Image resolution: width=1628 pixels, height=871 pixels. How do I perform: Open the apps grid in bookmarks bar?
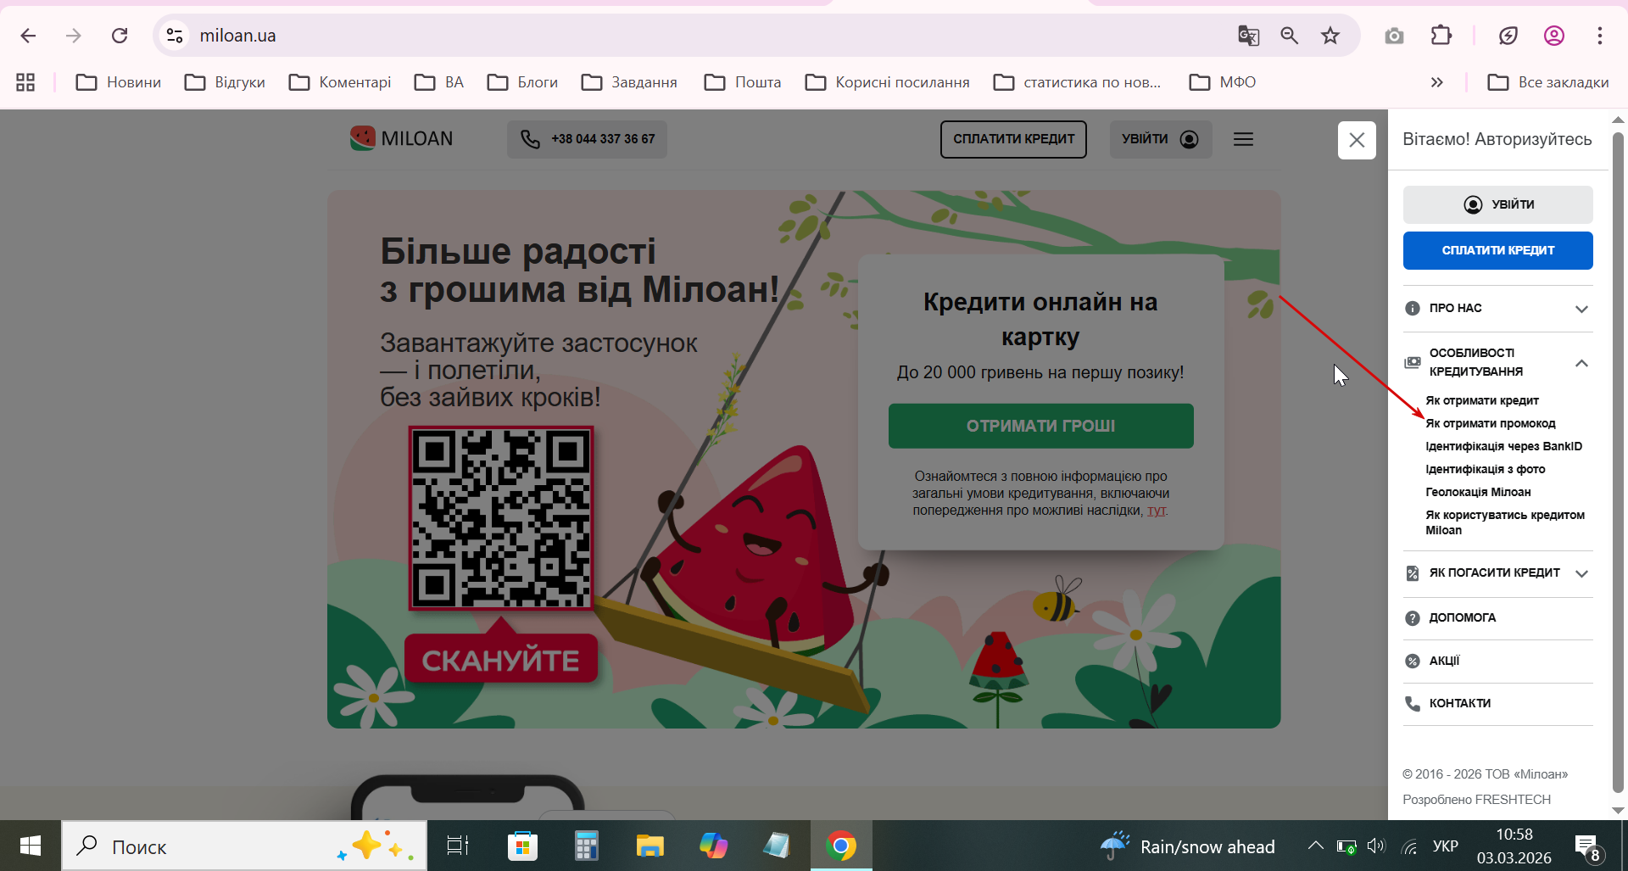(x=25, y=82)
